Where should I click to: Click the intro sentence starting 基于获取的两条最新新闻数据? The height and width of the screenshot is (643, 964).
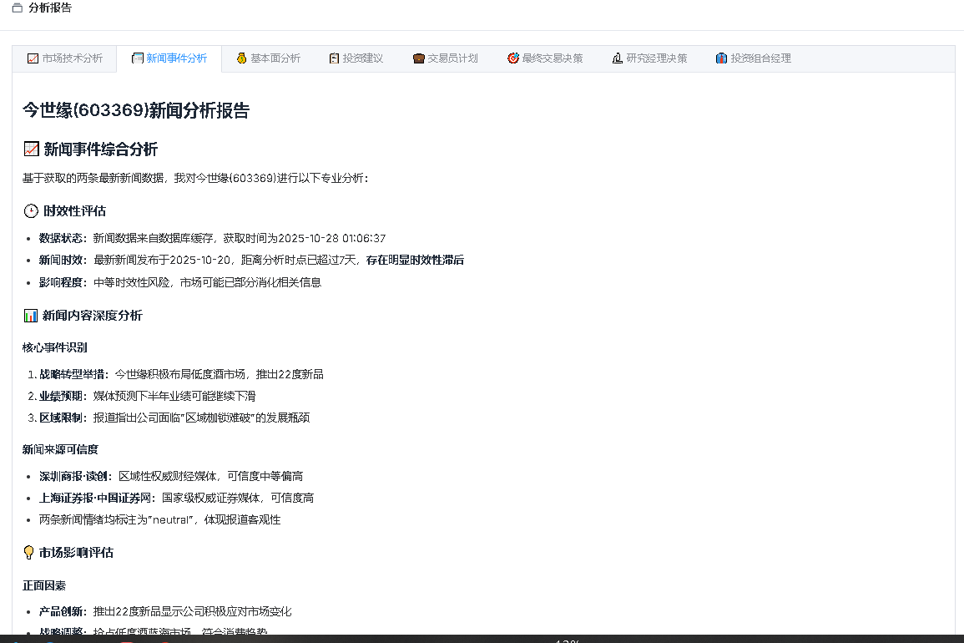point(195,179)
